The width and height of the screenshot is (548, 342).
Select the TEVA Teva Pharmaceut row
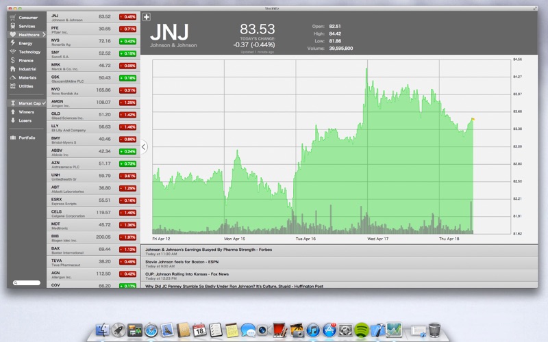pyautogui.click(x=93, y=262)
